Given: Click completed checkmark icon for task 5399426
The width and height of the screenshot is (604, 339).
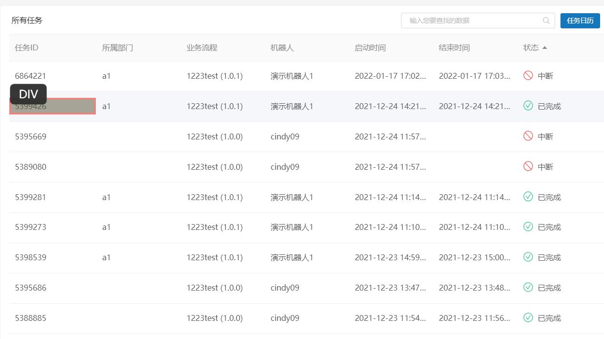Looking at the screenshot, I should point(528,106).
